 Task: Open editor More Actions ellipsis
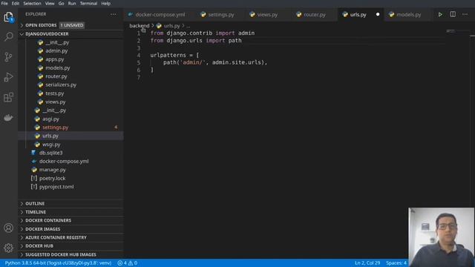pos(465,14)
